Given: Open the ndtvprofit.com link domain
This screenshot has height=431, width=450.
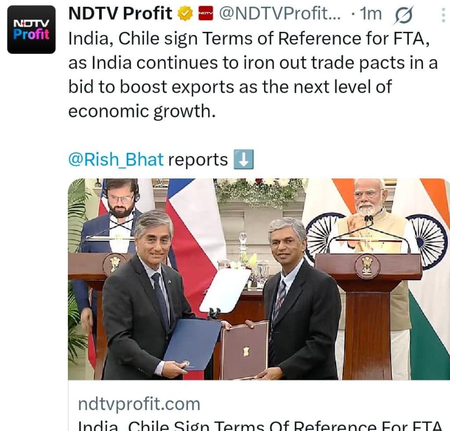Looking at the screenshot, I should tap(139, 404).
